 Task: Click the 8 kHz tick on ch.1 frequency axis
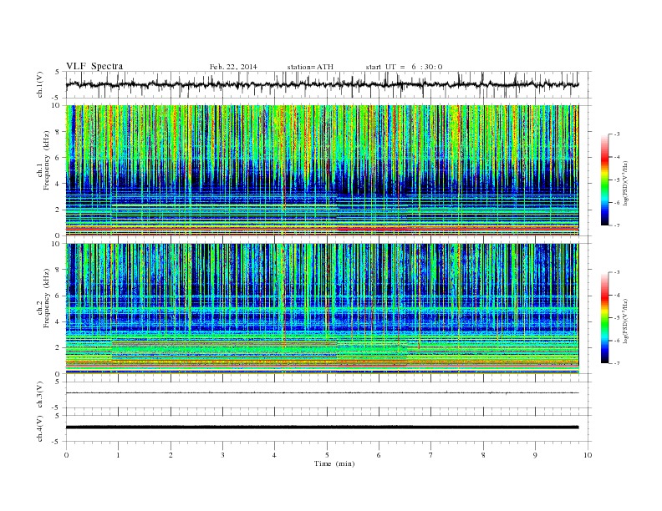[59, 132]
